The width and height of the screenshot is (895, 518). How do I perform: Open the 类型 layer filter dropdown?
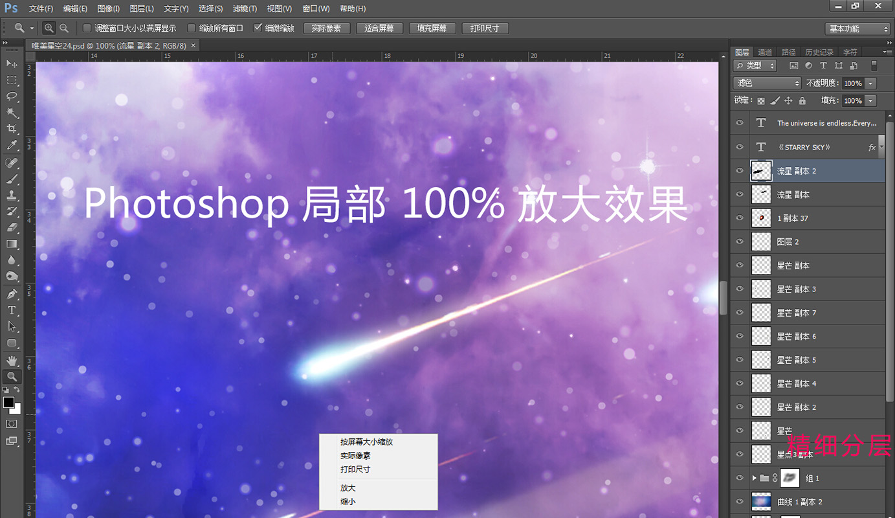(x=755, y=66)
